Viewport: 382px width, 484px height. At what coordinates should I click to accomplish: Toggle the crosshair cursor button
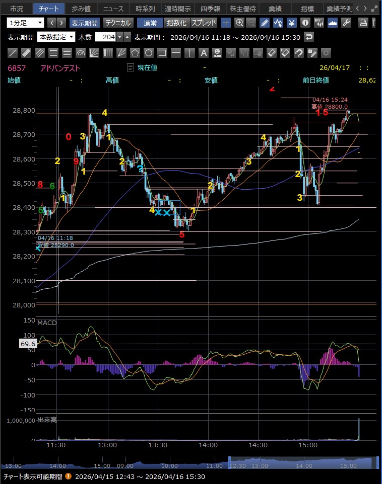[226, 23]
